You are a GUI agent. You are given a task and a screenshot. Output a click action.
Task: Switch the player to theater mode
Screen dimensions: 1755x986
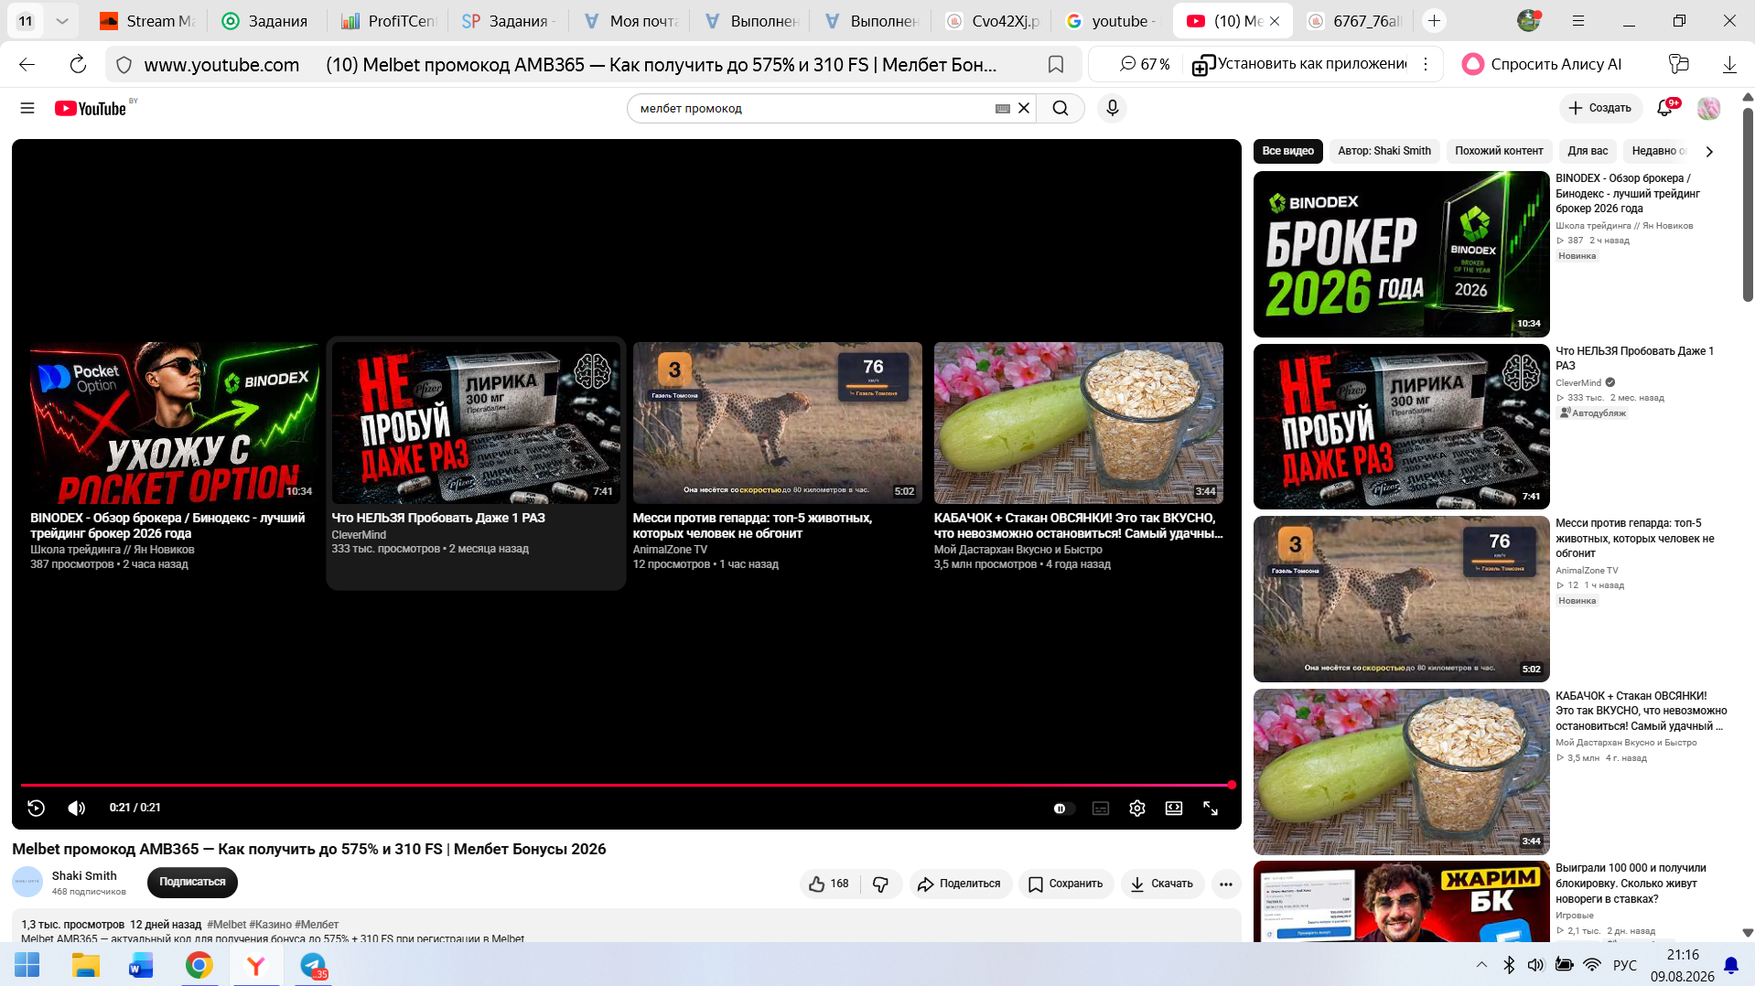tap(1174, 809)
